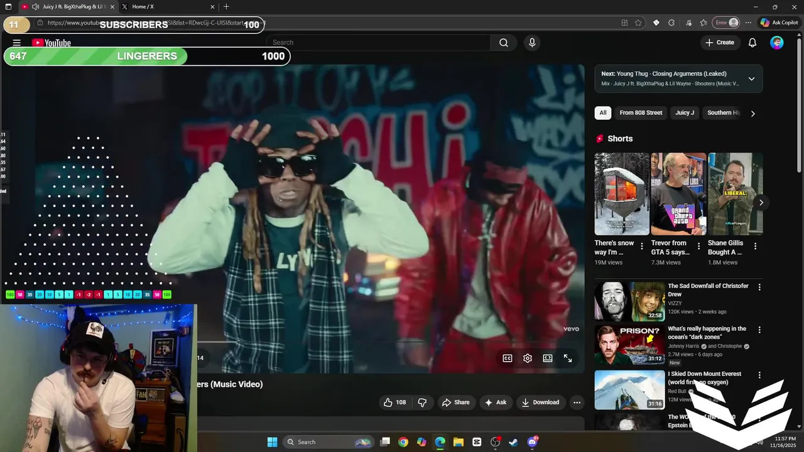Viewport: 804px width, 452px height.
Task: Click the Ask button below the video
Action: coord(496,402)
